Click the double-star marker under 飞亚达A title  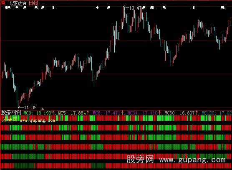coord(8,7)
